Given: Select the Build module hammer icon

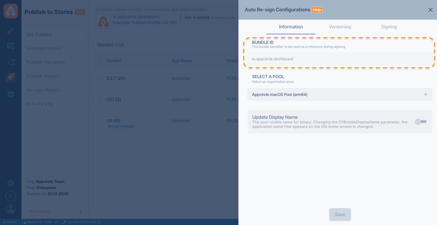Looking at the screenshot, I should point(11,30).
